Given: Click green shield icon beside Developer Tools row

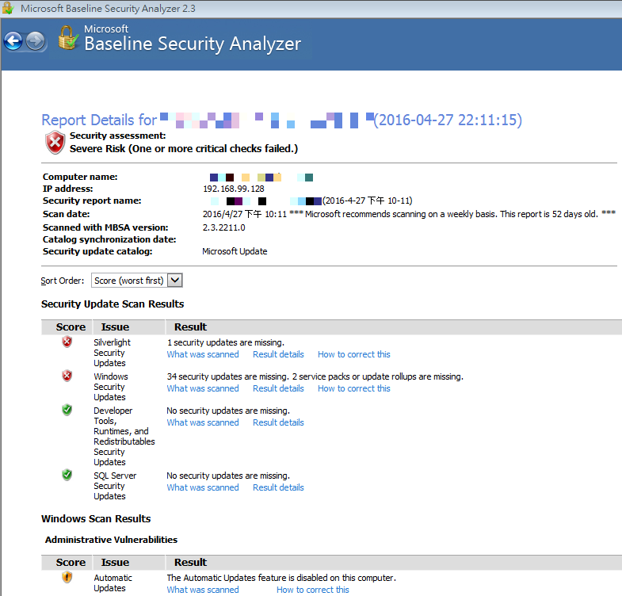Looking at the screenshot, I should tap(67, 410).
